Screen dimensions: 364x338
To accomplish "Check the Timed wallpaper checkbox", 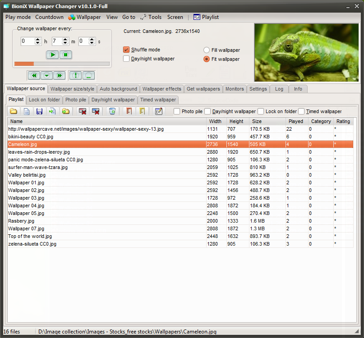I will click(301, 112).
